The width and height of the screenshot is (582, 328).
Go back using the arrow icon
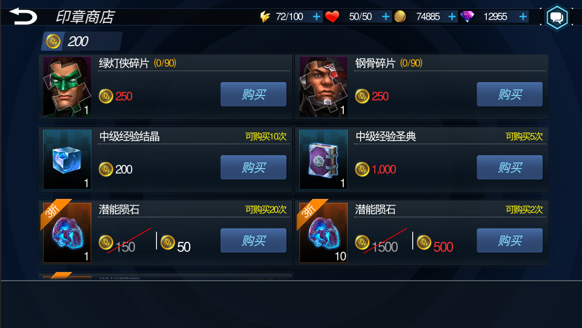(x=23, y=16)
